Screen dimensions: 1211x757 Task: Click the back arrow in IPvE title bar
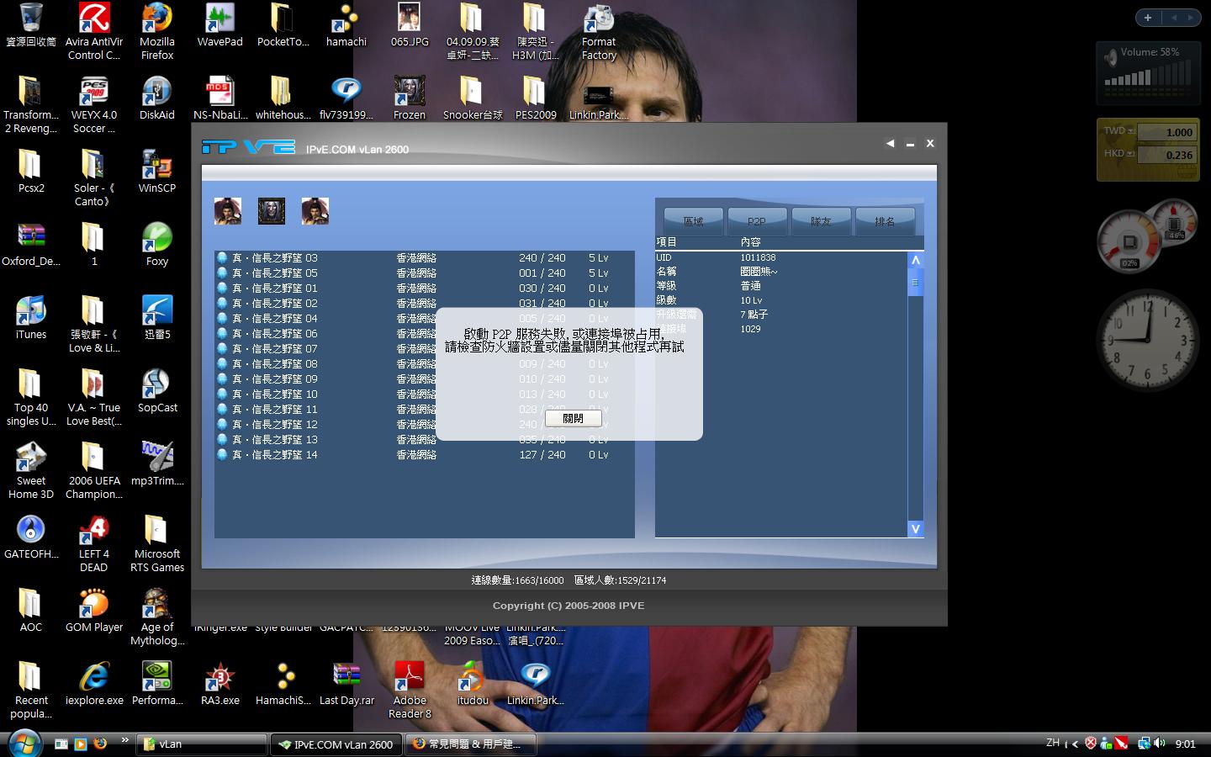890,144
